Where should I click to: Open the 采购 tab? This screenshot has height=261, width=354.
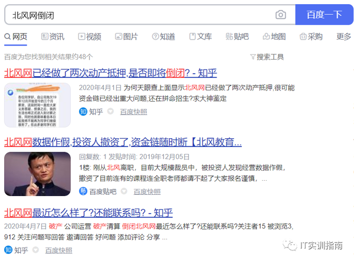coord(311,37)
